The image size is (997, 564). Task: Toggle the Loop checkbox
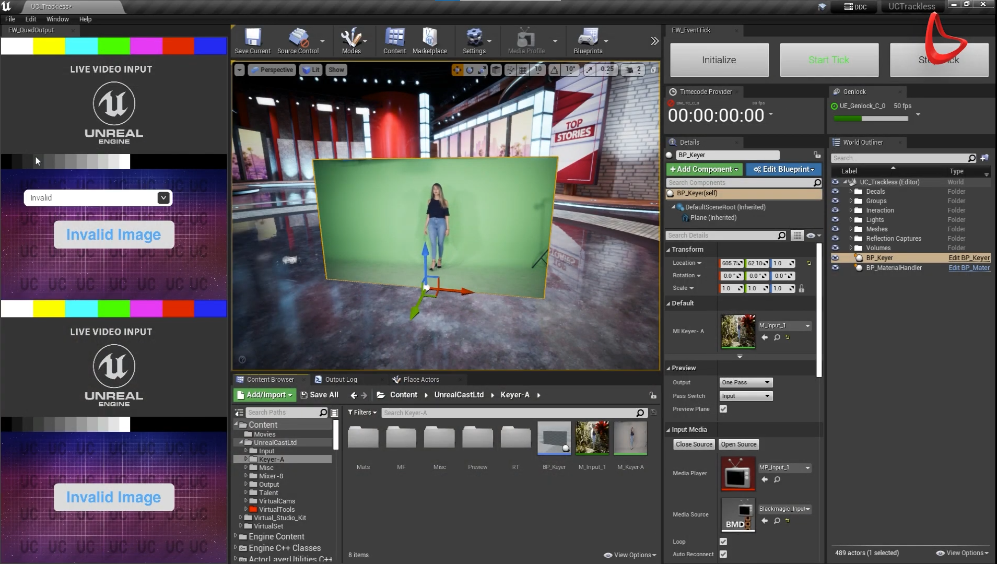tap(723, 542)
